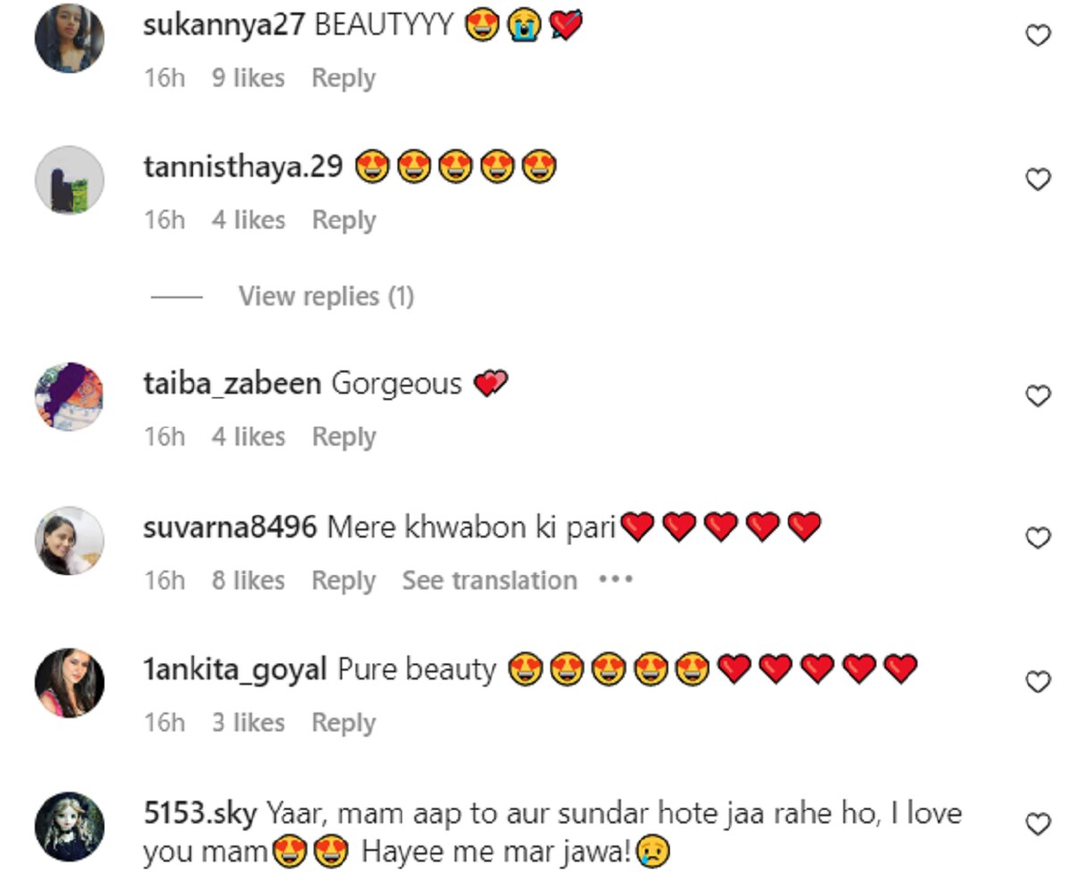Screen dimensions: 1072x884
Task: Like suvarna8496's comment with the heart icon
Action: (x=1037, y=538)
